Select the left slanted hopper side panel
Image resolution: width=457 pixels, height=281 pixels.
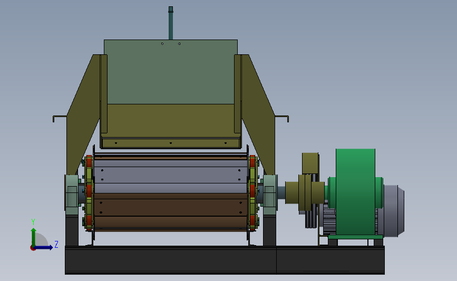83,114
